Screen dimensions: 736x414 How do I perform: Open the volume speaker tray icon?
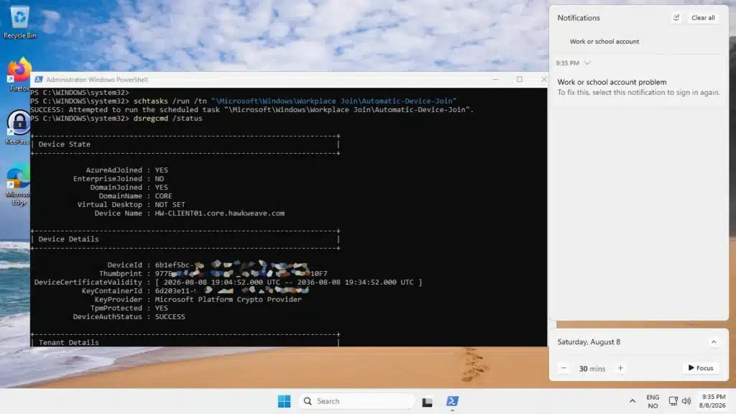[x=686, y=401]
